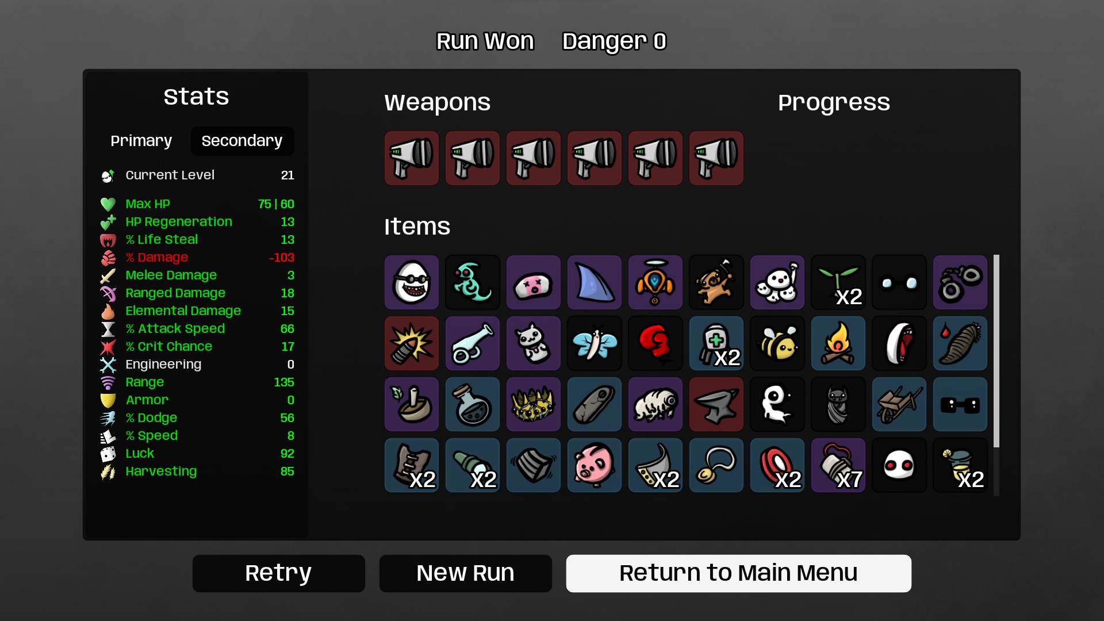Viewport: 1104px width, 621px height.
Task: Click the Retry button
Action: 279,573
